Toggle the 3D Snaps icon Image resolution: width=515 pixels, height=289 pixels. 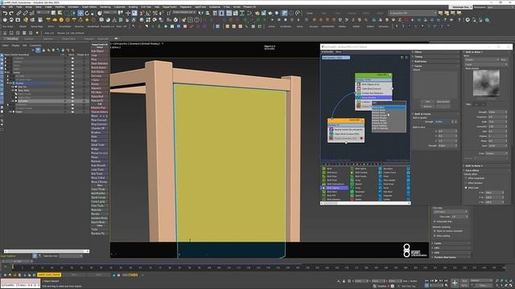[x=142, y=13]
